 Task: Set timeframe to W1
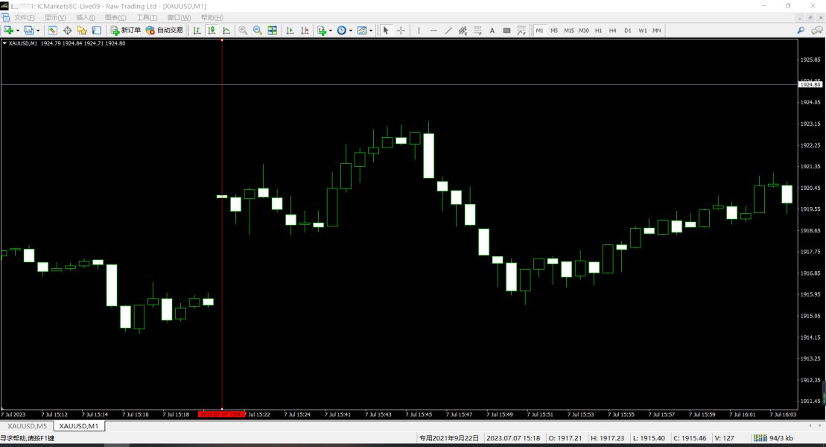643,31
